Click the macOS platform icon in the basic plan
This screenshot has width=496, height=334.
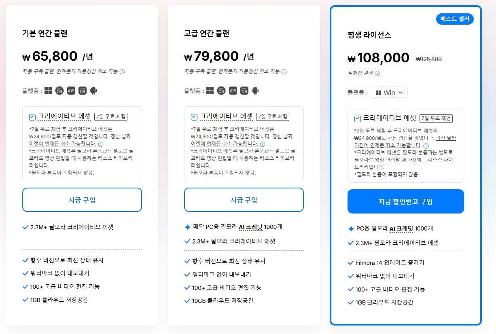pyautogui.click(x=59, y=91)
